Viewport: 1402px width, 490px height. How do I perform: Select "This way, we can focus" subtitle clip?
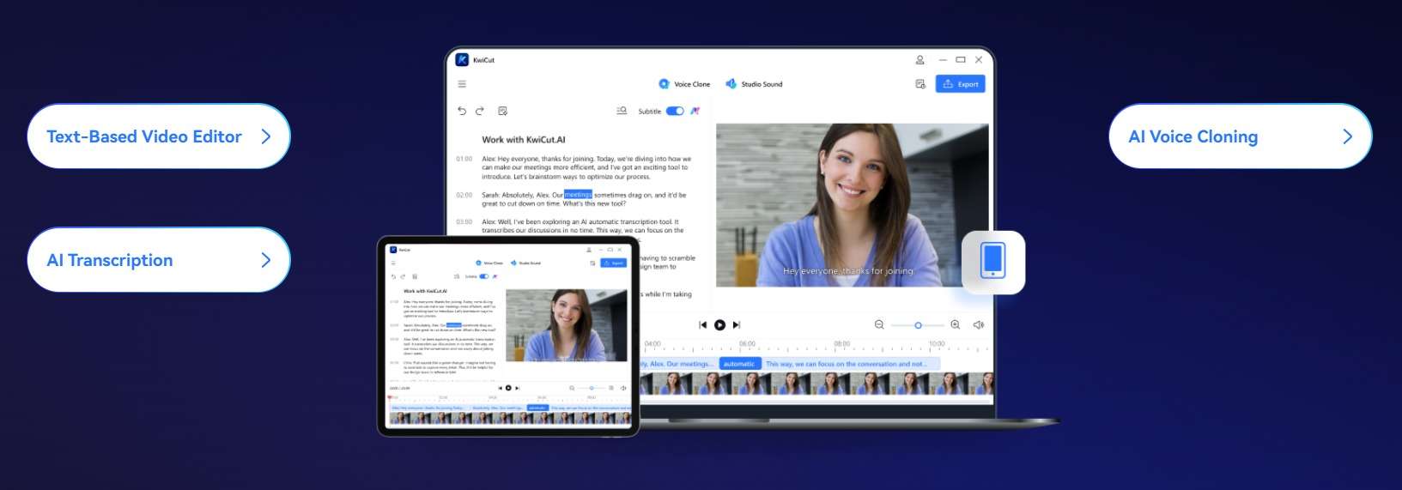(x=851, y=364)
